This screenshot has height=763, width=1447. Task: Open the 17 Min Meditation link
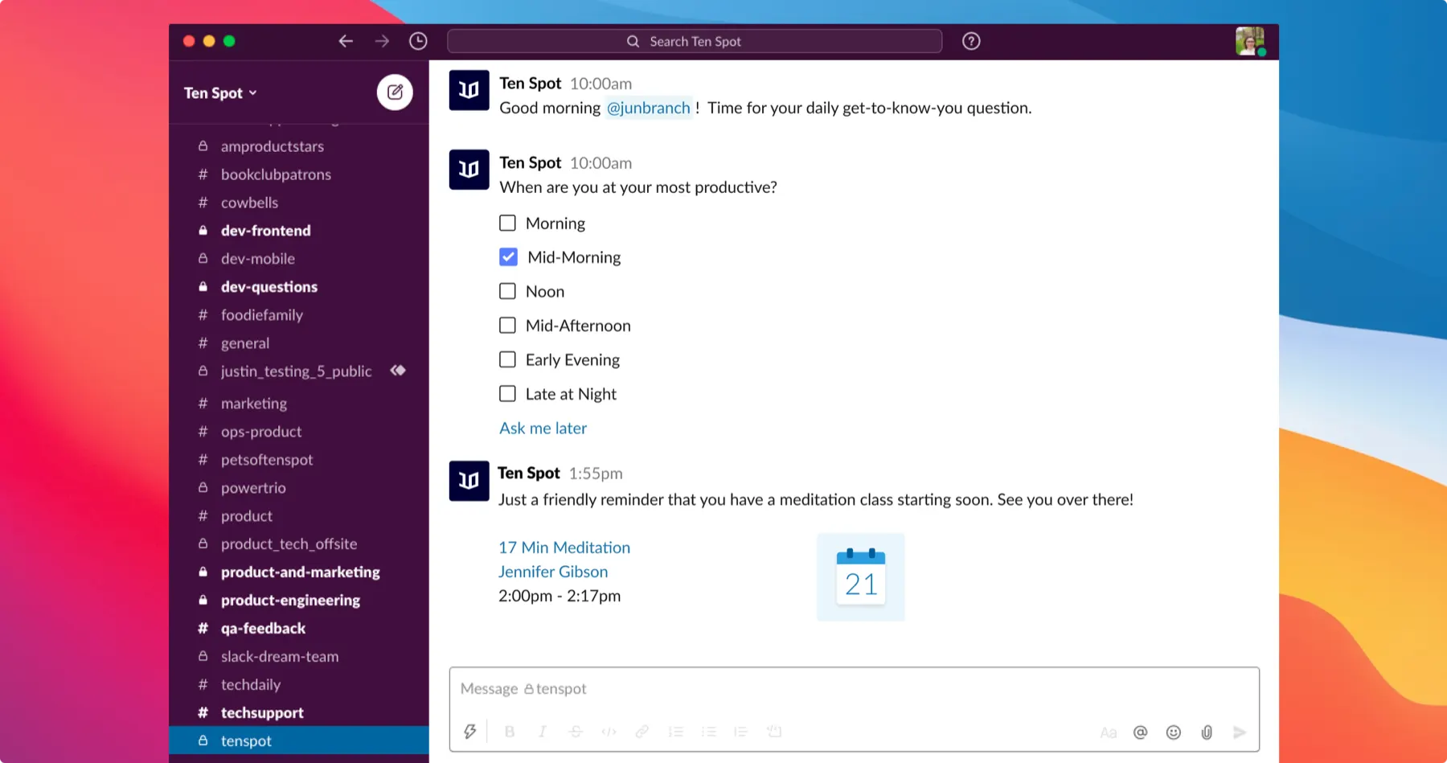pos(564,548)
